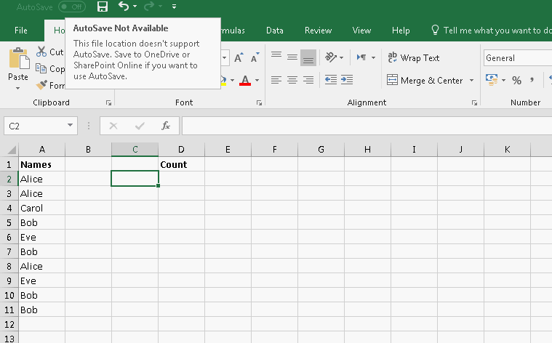
Task: Open the Help tab
Action: [x=401, y=31]
